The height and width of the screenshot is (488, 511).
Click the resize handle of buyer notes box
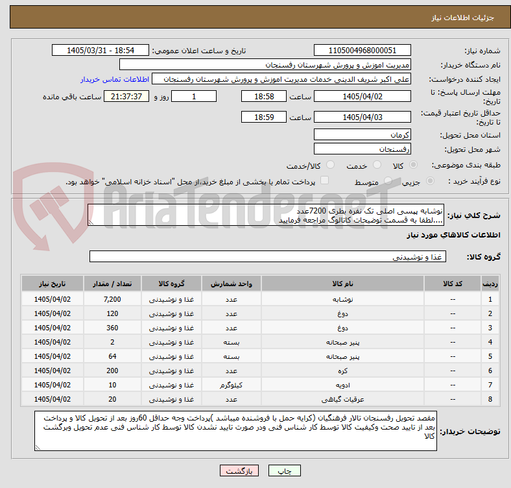coord(38,448)
